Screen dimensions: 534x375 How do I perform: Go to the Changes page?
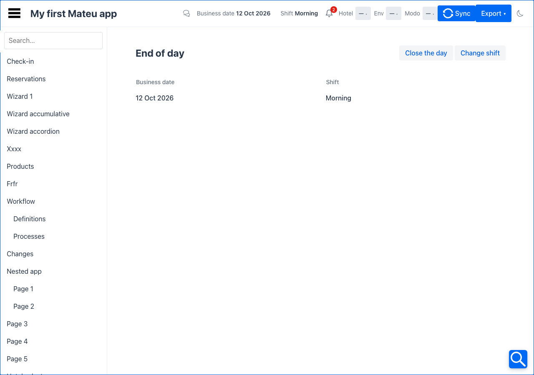coord(20,254)
